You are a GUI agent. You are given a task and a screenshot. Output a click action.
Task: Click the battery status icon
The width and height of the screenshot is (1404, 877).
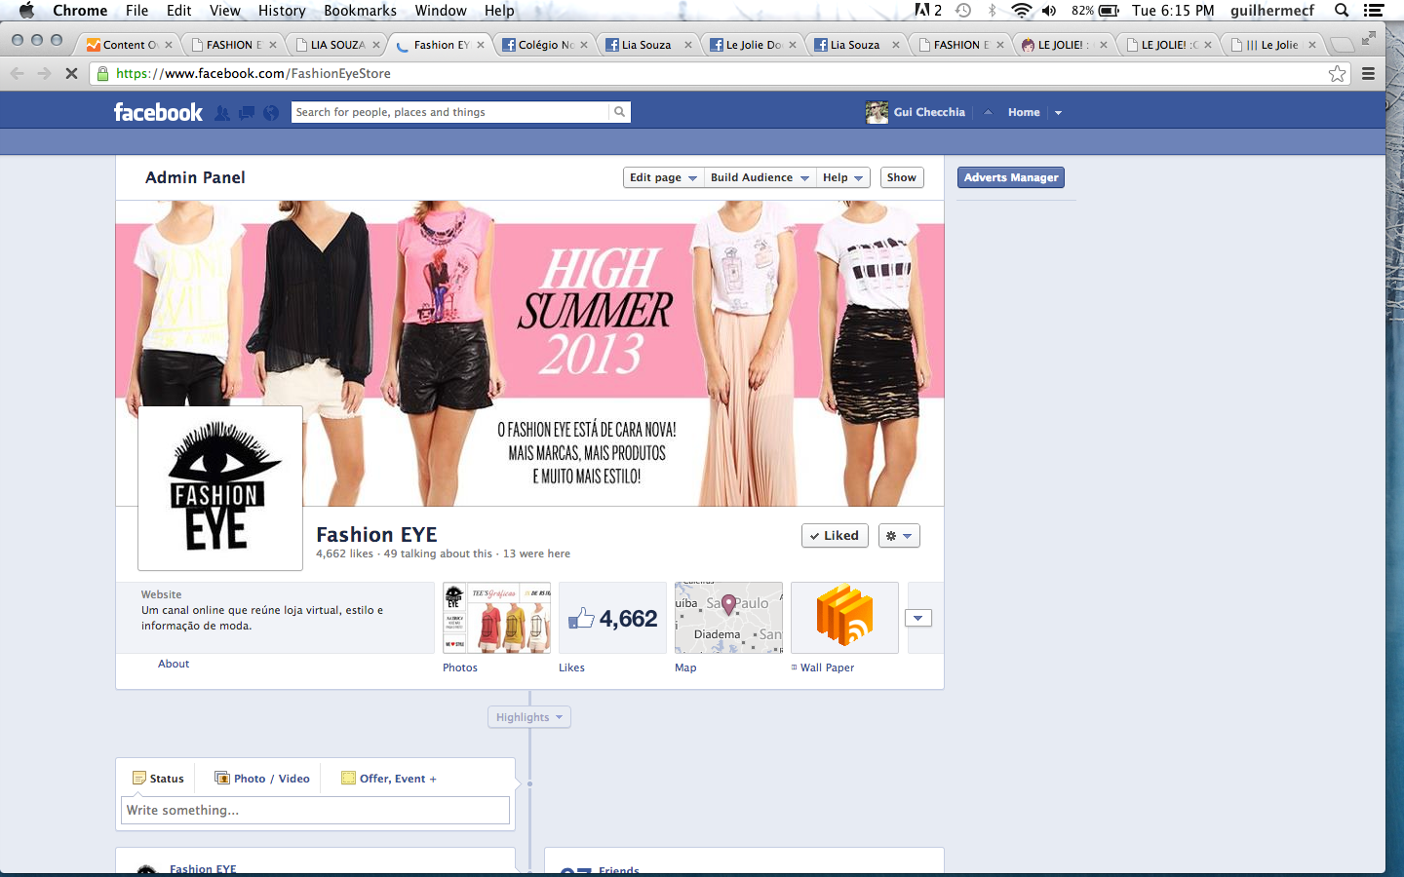coord(1110,11)
